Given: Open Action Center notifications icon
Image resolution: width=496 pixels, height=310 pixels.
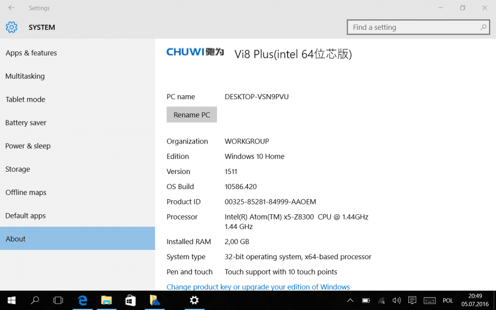Looking at the screenshot, I should tap(412, 300).
